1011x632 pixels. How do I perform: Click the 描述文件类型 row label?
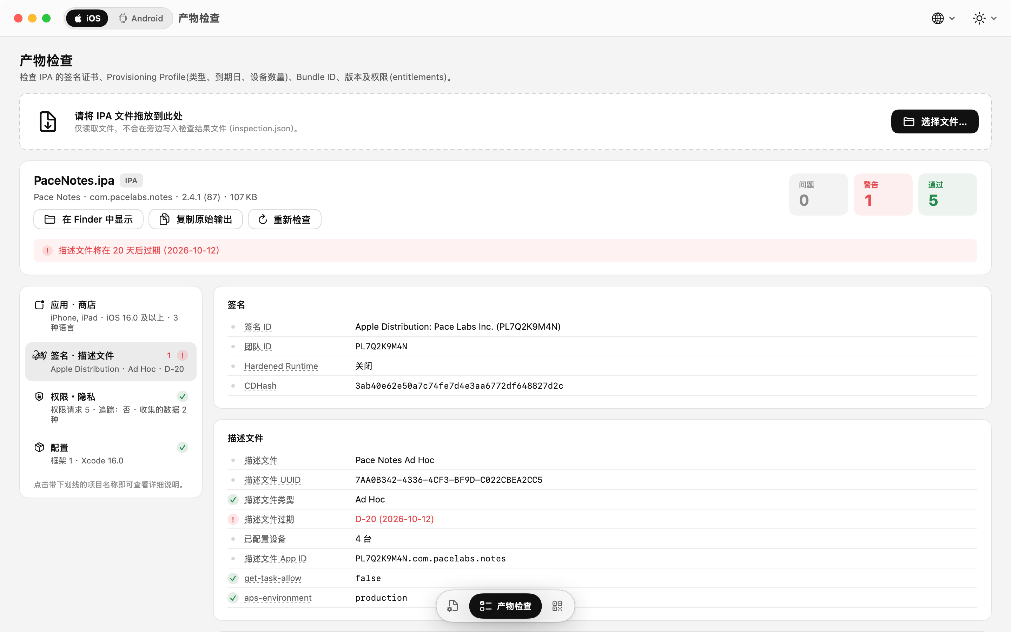[269, 500]
